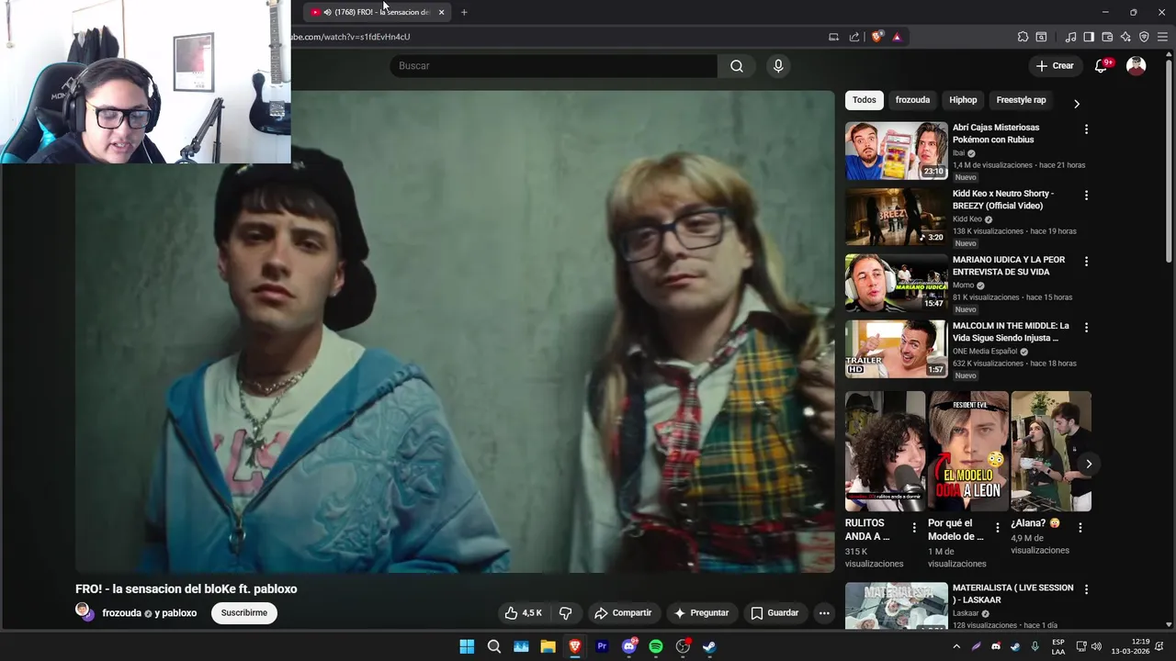
Task: Toggle the Brave sidebar panel icon
Action: pos(1089,37)
